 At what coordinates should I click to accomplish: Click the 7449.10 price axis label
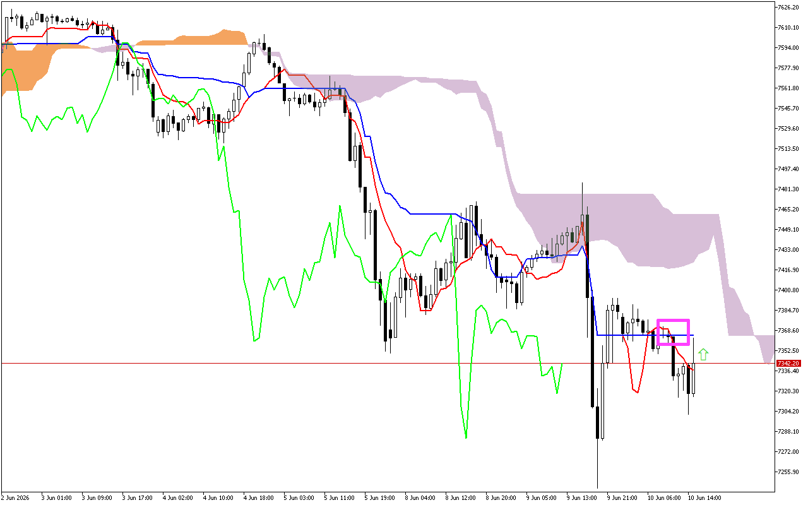click(789, 230)
